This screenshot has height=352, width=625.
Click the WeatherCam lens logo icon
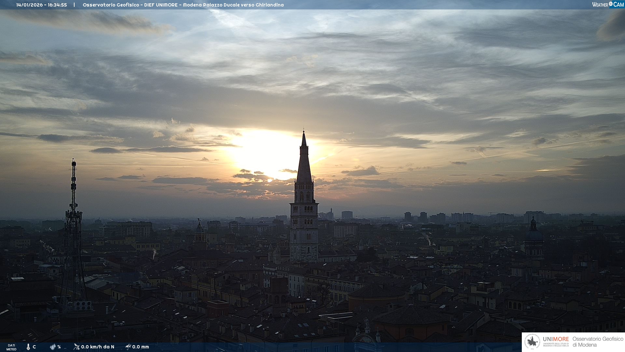(x=611, y=4)
